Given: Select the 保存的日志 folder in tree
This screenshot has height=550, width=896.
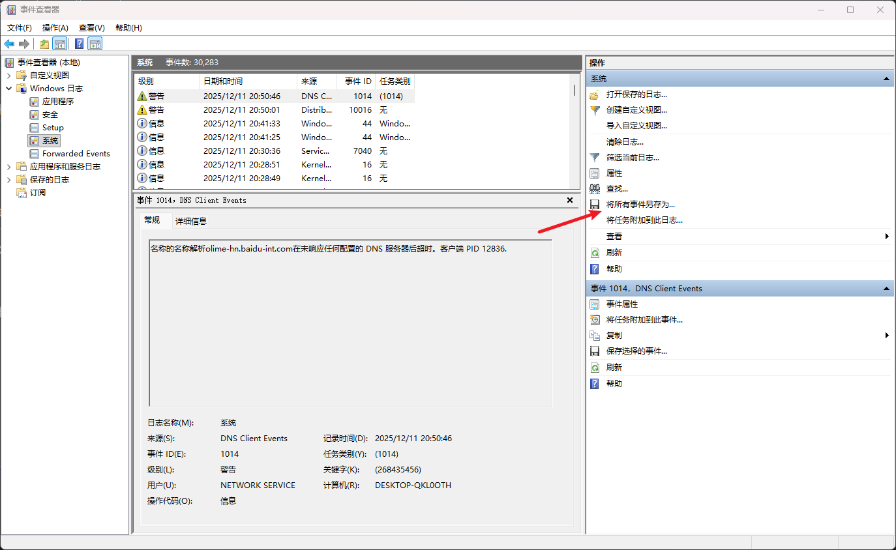Looking at the screenshot, I should [43, 179].
